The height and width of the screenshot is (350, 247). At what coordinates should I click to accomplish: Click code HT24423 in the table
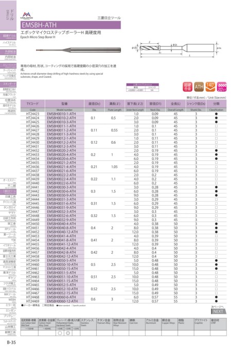click(32, 114)
